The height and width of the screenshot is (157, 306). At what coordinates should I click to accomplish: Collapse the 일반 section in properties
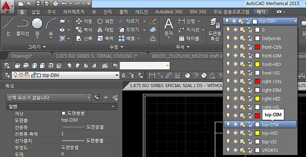coord(113,107)
